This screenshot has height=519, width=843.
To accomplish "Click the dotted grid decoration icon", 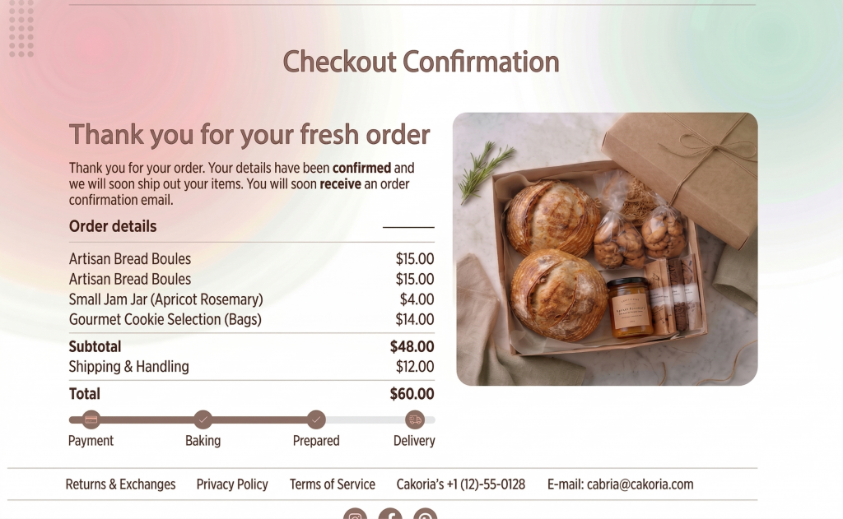I will pyautogui.click(x=21, y=29).
